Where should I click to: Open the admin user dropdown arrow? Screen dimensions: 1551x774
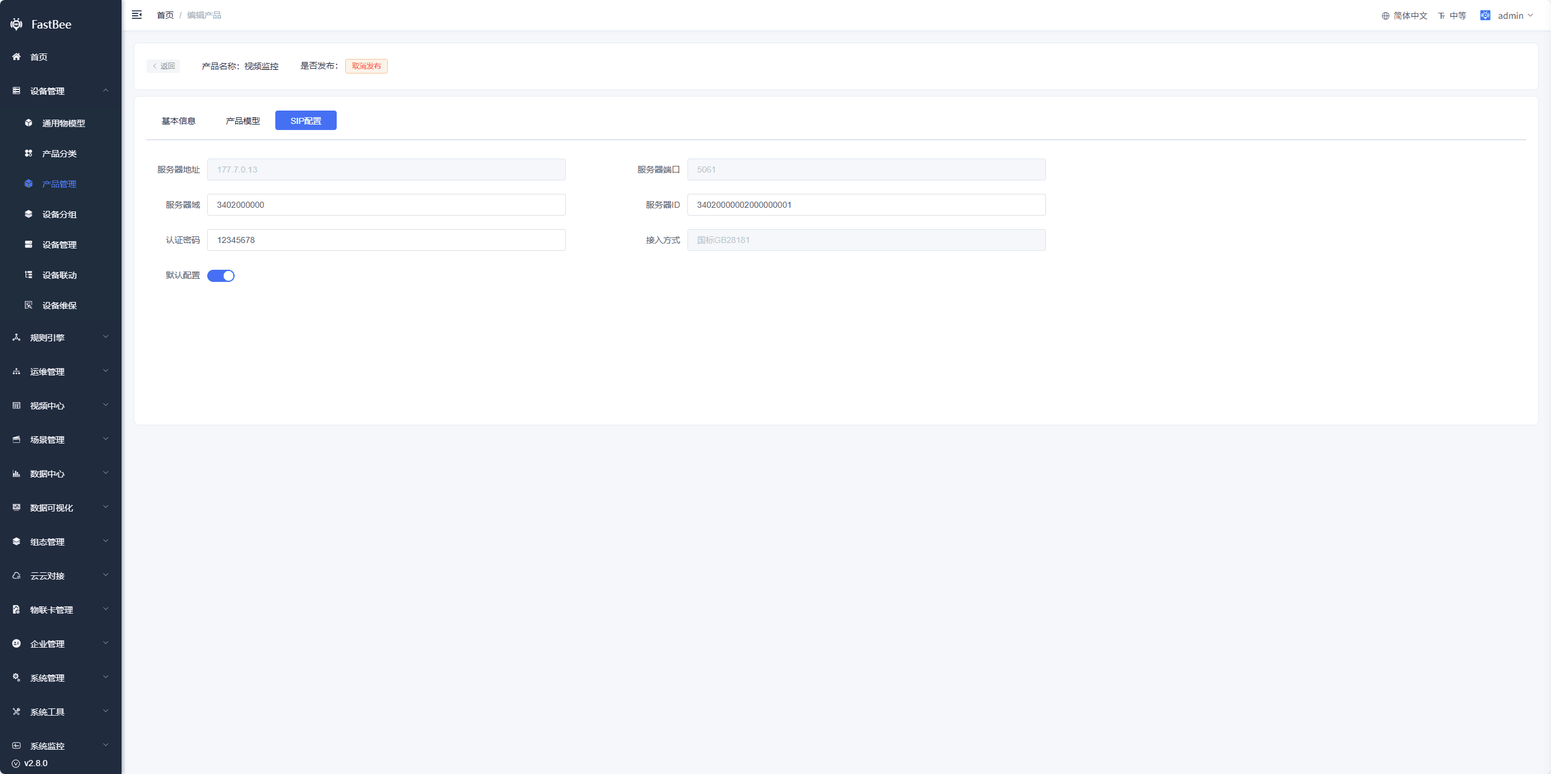[1530, 16]
